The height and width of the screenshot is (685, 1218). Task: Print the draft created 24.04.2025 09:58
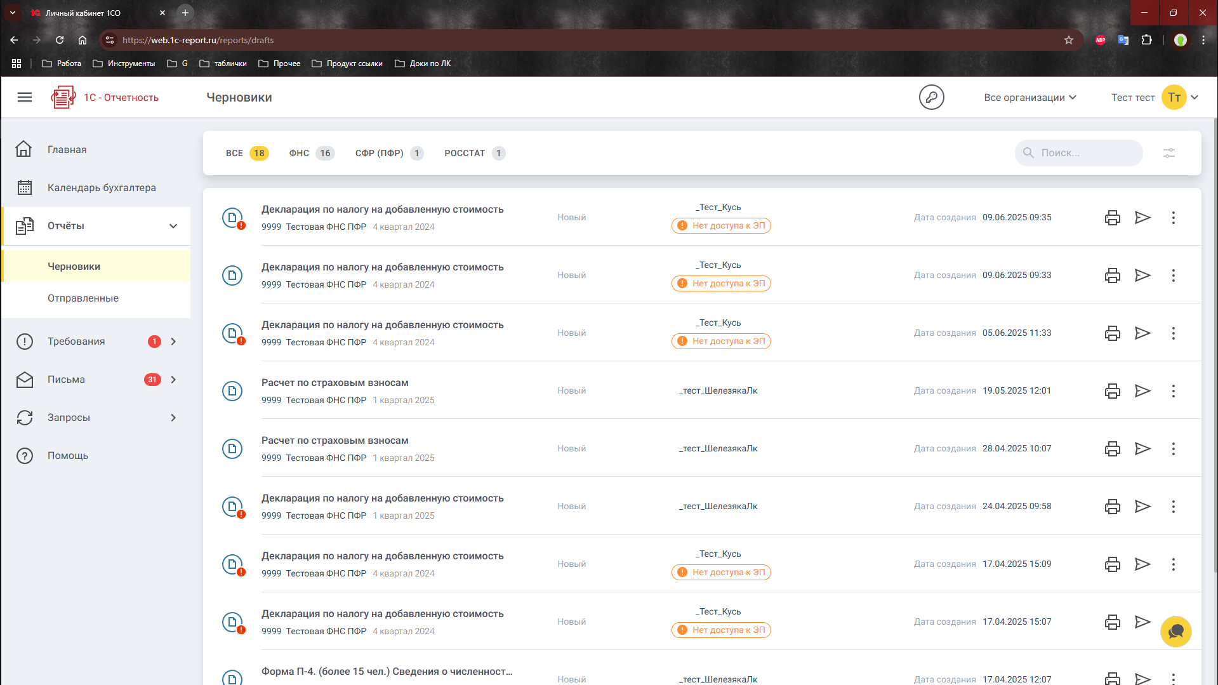pyautogui.click(x=1112, y=507)
